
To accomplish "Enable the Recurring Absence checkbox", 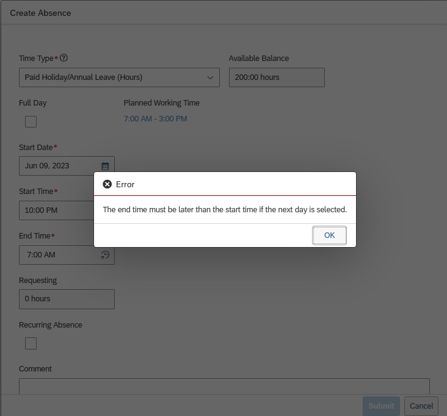I will point(31,343).
